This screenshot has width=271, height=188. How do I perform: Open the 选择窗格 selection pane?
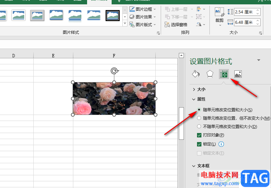176,25
